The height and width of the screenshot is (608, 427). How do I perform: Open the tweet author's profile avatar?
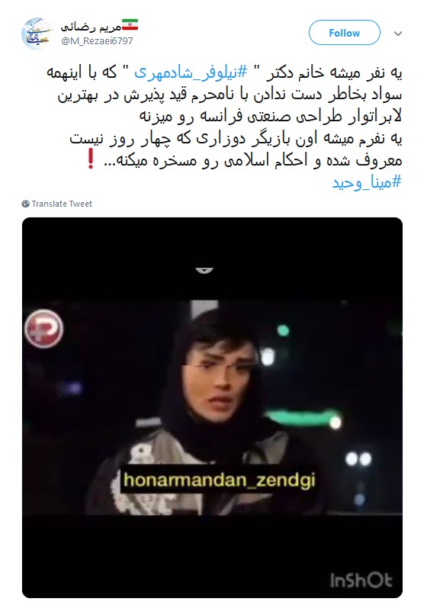coord(37,34)
